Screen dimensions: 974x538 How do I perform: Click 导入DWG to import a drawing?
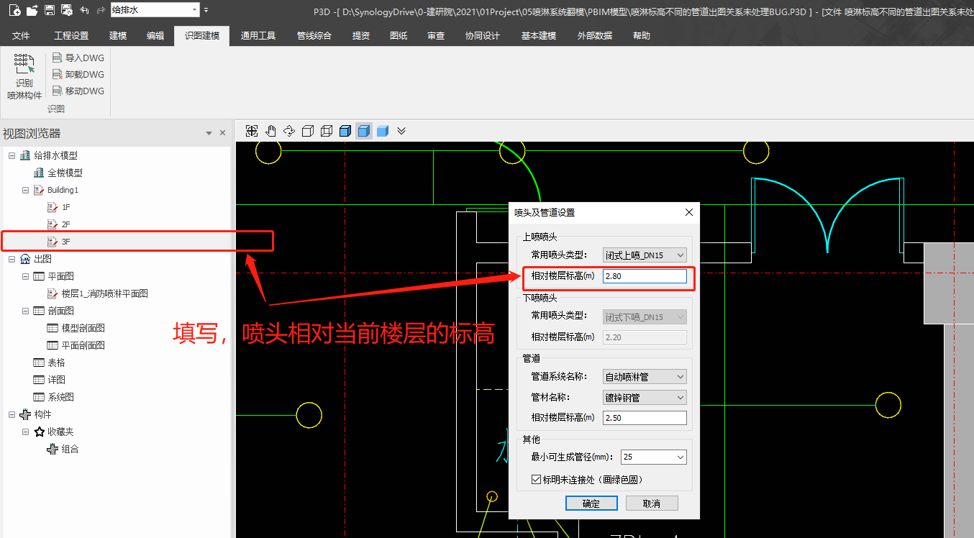point(78,58)
